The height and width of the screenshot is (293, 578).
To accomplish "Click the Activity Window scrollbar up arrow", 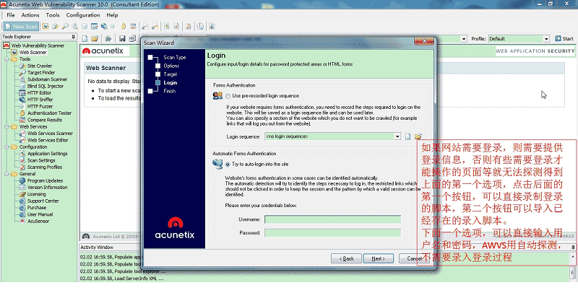I will pyautogui.click(x=573, y=257).
